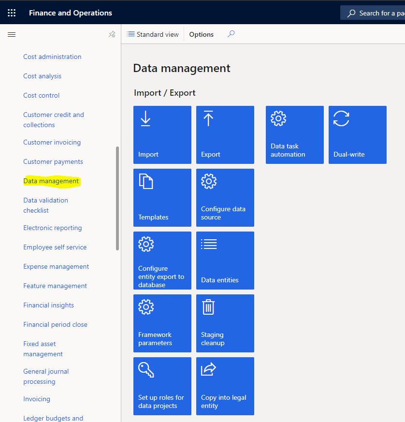The width and height of the screenshot is (405, 422).
Task: Go to Cost control module
Action: (42, 96)
